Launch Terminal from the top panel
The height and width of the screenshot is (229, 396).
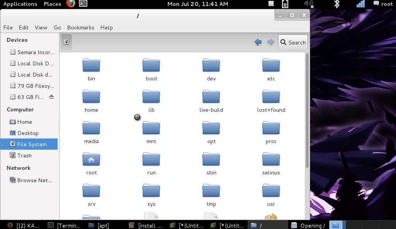coord(83,3)
